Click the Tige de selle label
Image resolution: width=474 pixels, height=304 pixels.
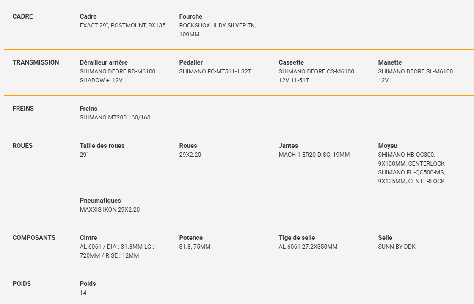(297, 238)
